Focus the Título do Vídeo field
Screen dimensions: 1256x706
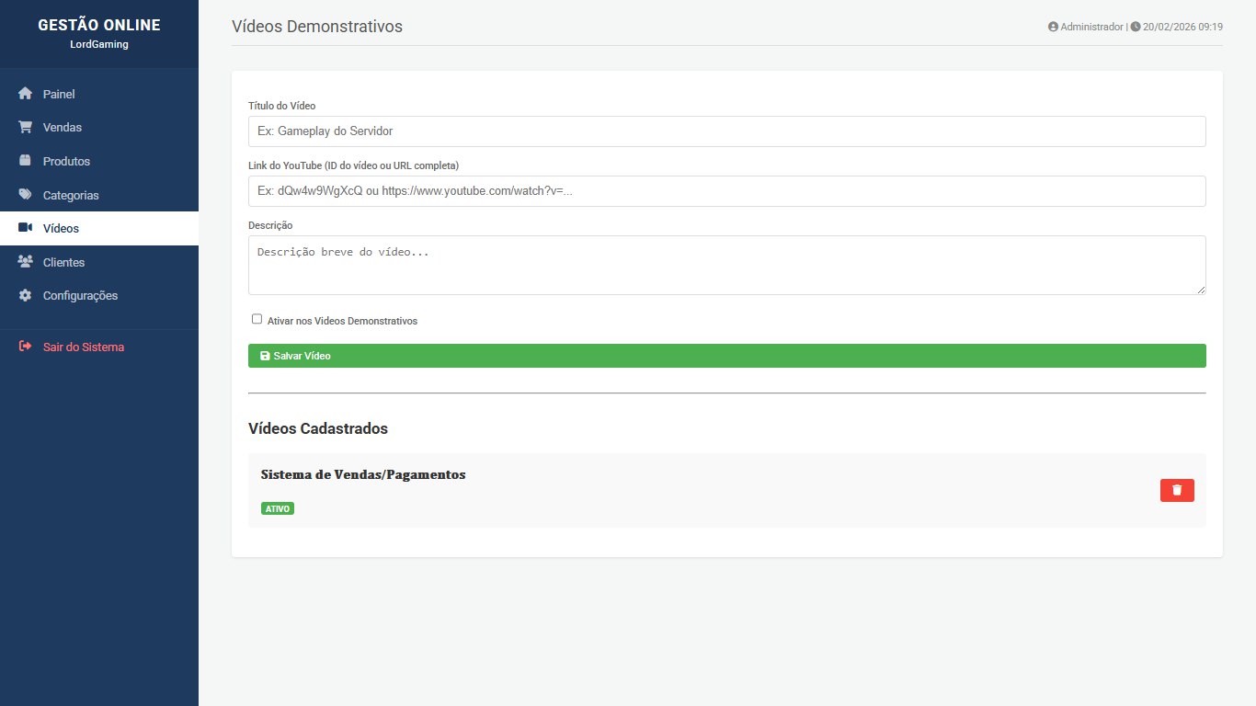pyautogui.click(x=726, y=131)
